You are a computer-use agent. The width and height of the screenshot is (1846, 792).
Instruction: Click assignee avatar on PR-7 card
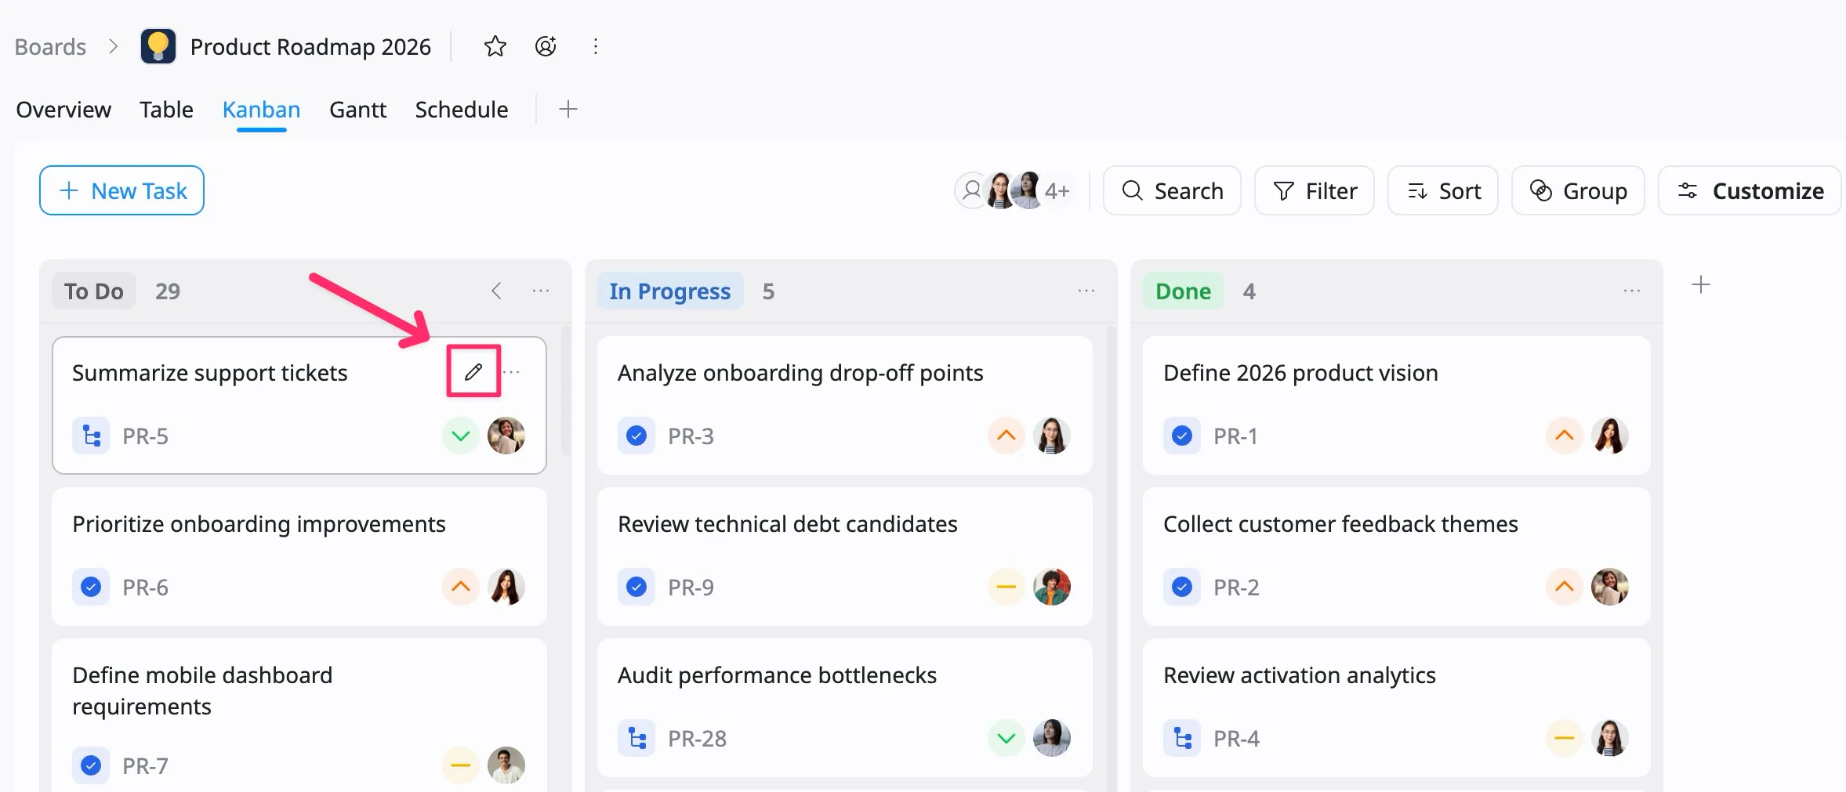[x=506, y=765]
